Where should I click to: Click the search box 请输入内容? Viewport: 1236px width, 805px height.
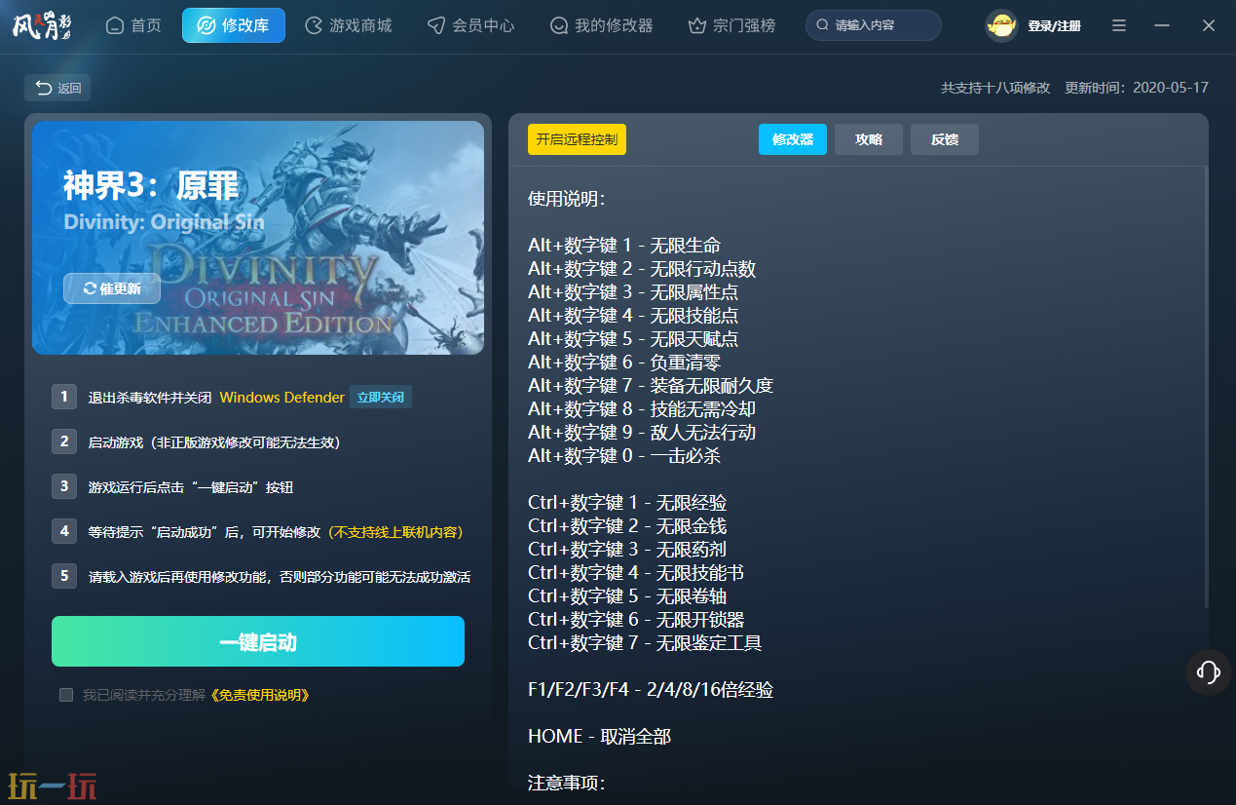[874, 25]
